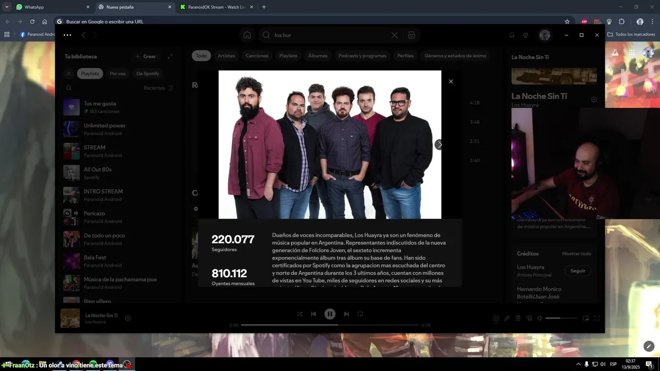660x371 pixels.
Task: Open Spotify notifications bell
Action: tap(512, 35)
